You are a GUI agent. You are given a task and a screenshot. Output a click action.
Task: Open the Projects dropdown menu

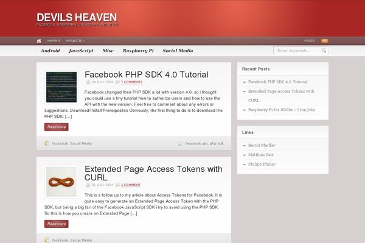(x=75, y=41)
